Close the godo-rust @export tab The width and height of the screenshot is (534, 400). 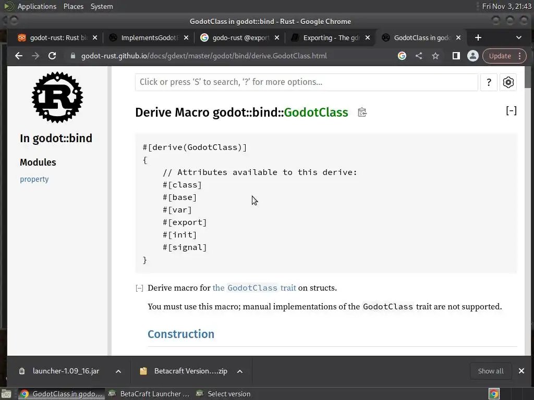pos(277,37)
